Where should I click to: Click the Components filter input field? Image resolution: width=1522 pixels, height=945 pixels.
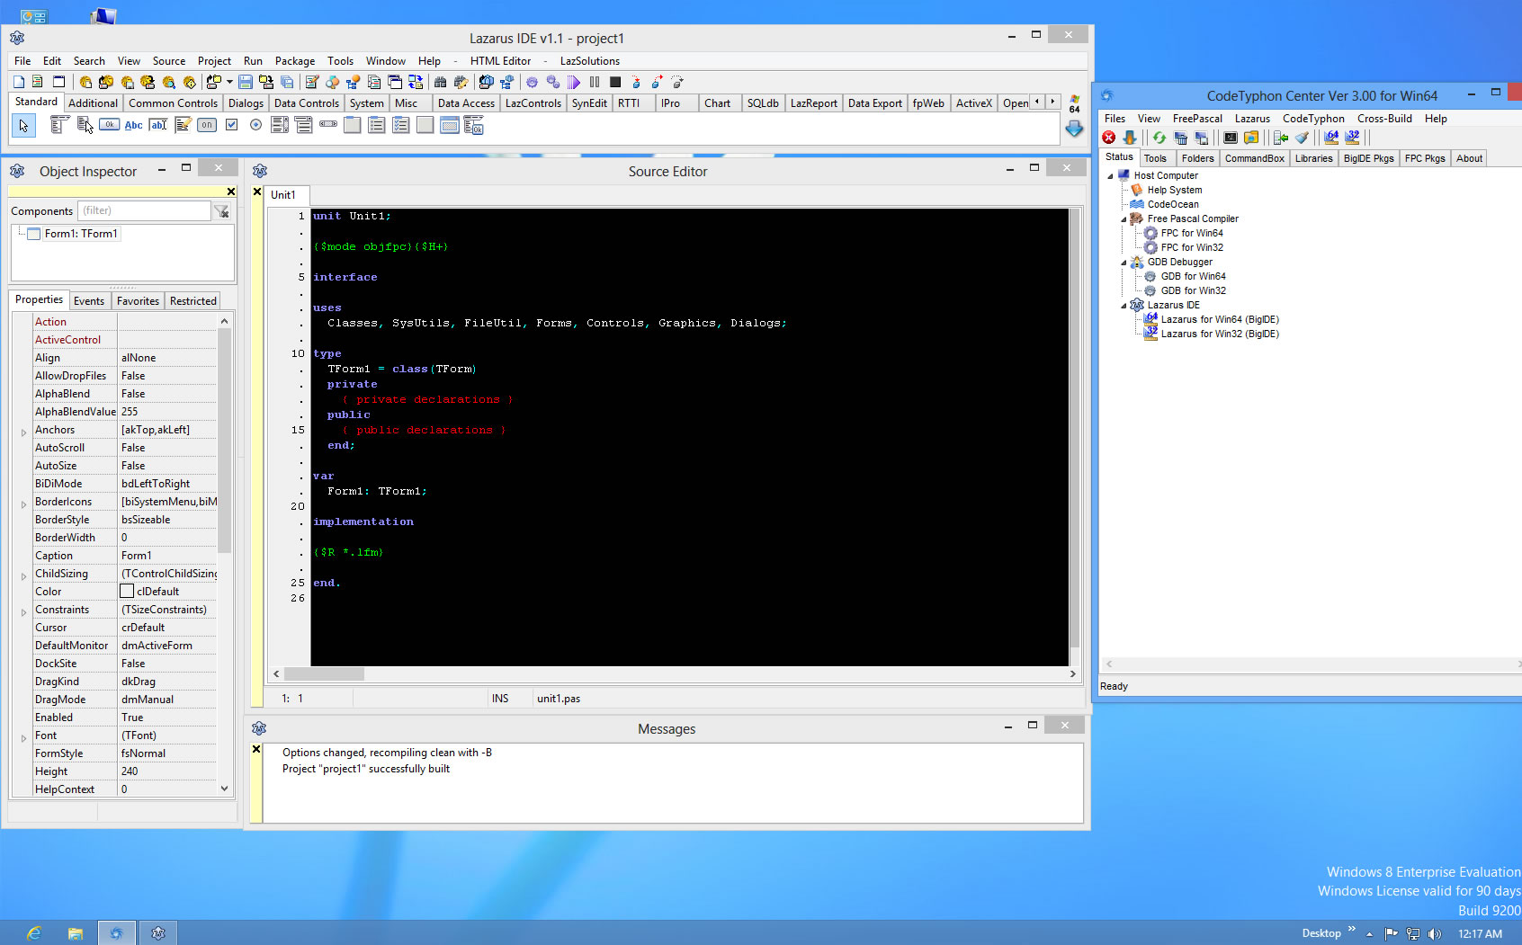(x=144, y=210)
